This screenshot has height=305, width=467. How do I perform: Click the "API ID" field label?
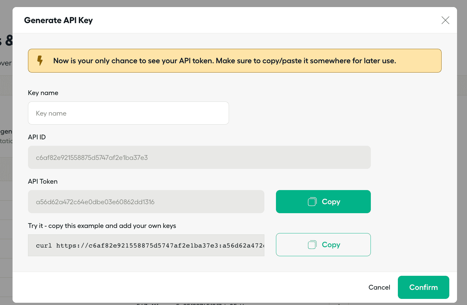coord(37,137)
